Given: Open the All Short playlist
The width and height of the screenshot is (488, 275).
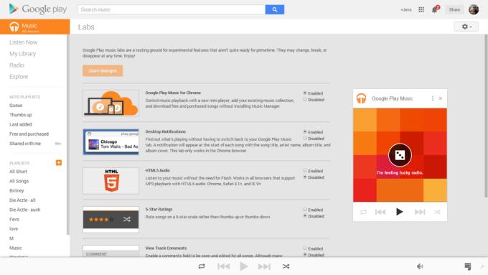Looking at the screenshot, I should point(18,172).
